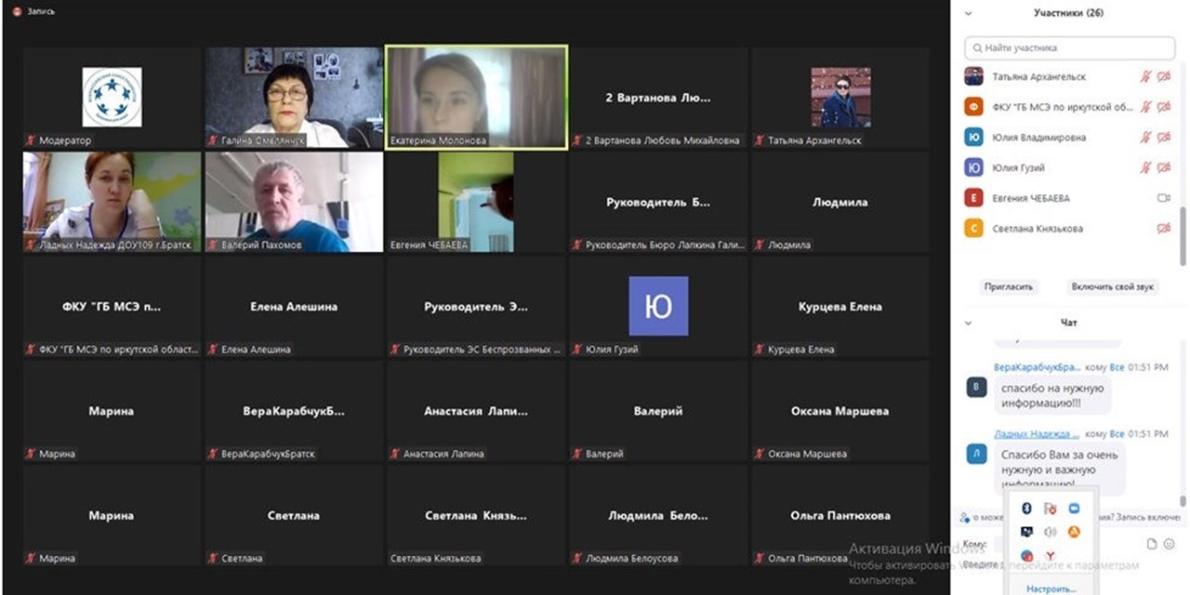
Task: Click the emoji smiley icon in chat
Action: [1169, 544]
